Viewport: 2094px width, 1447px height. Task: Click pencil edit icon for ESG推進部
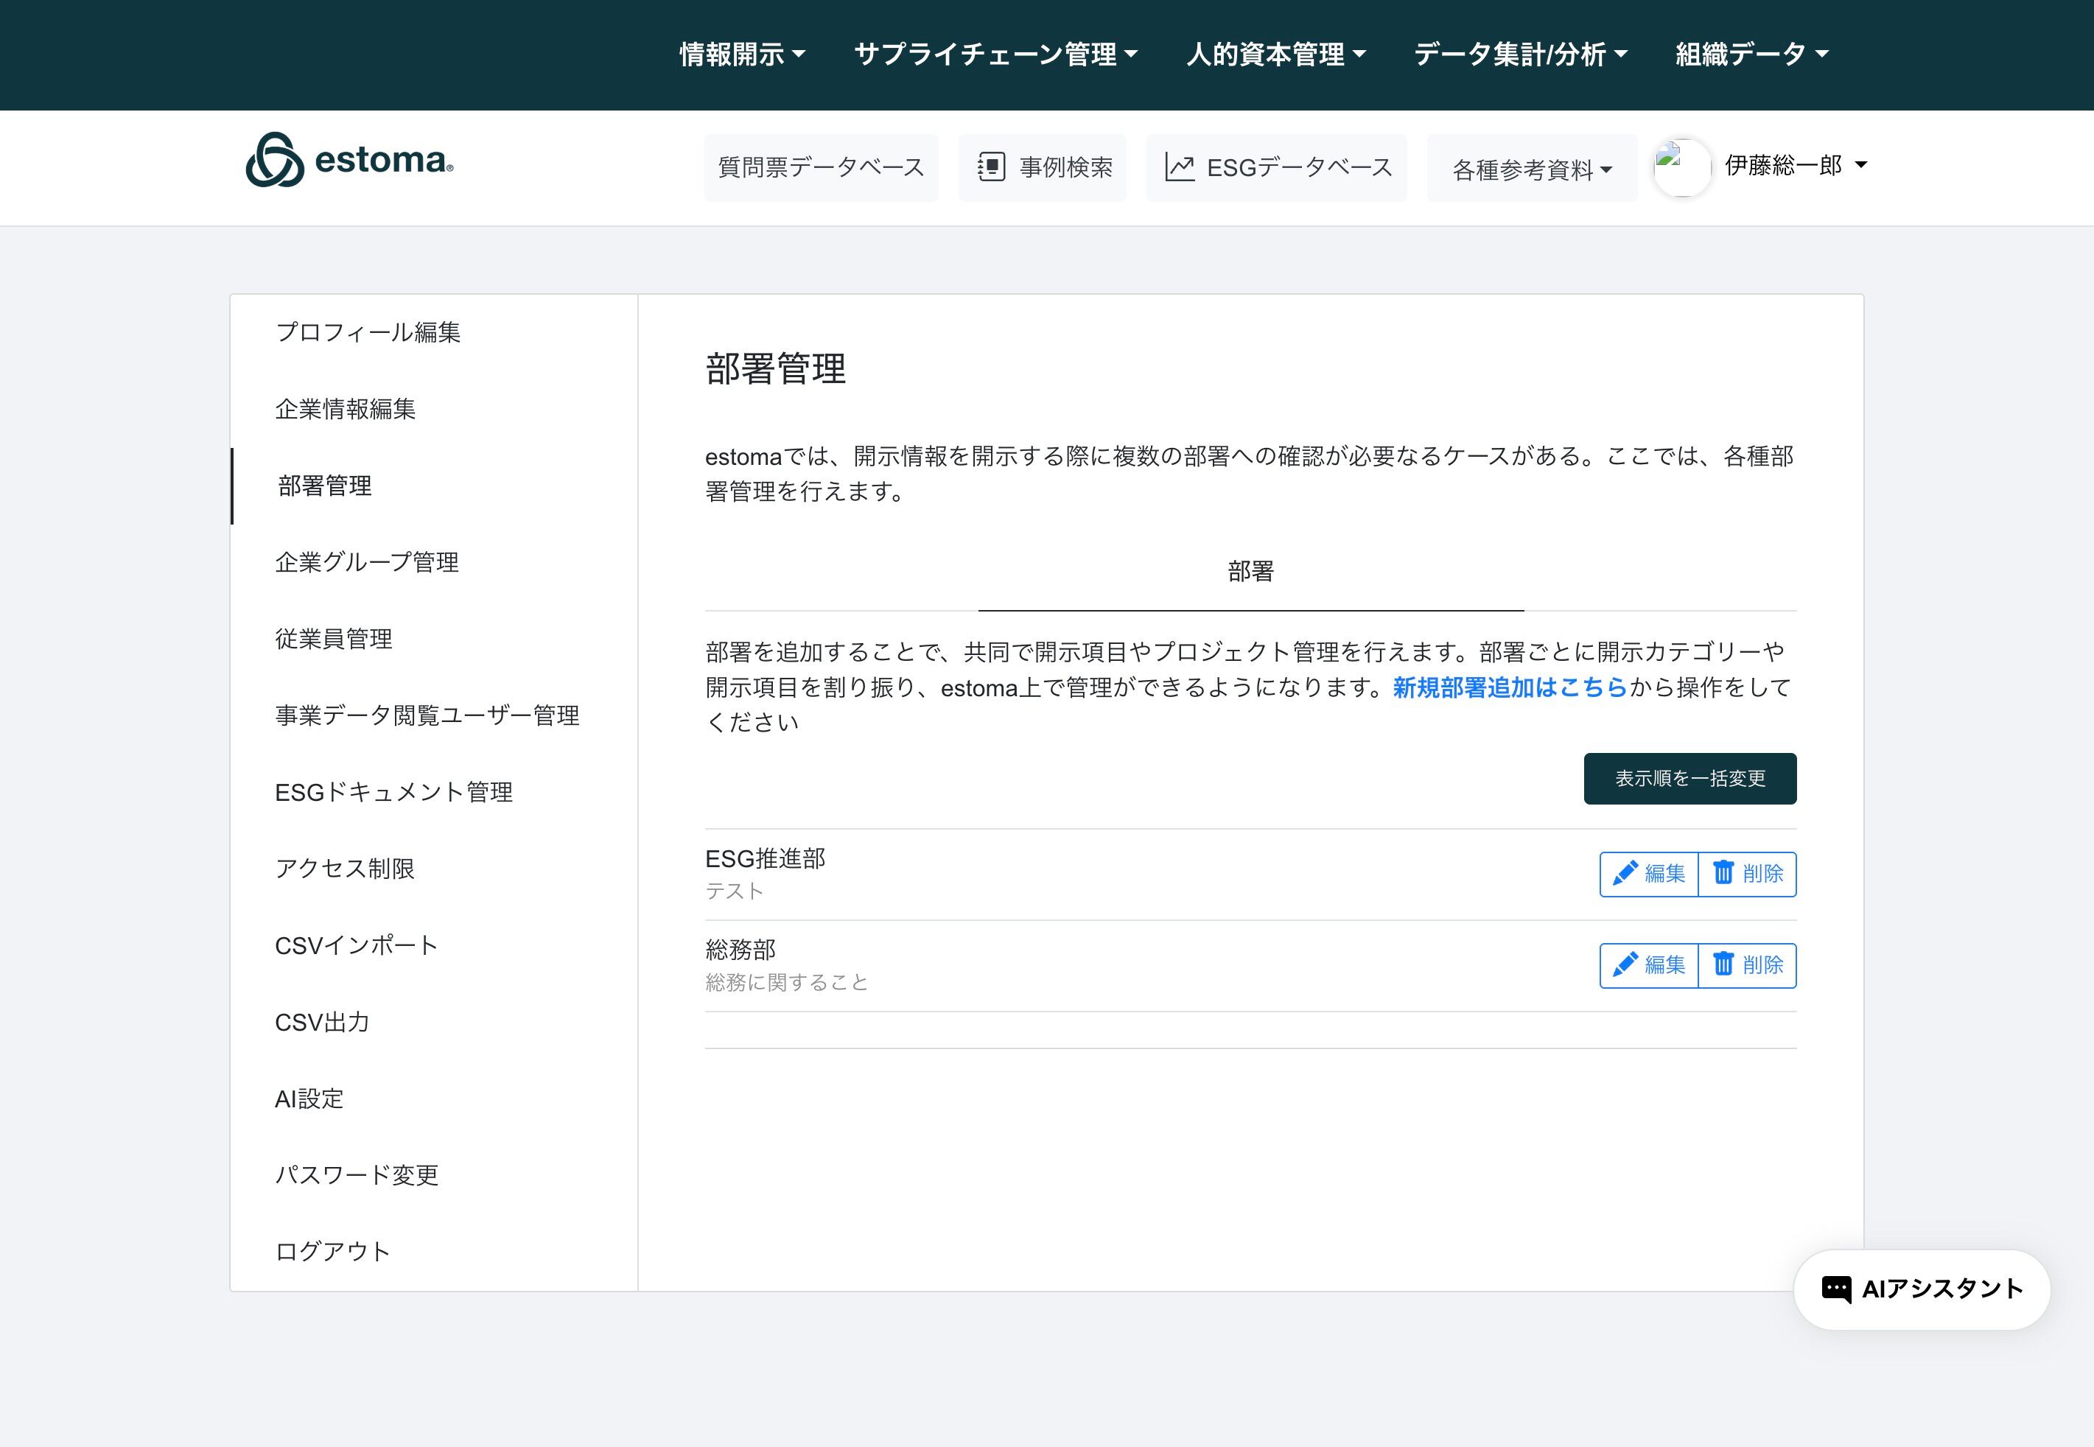click(1625, 873)
